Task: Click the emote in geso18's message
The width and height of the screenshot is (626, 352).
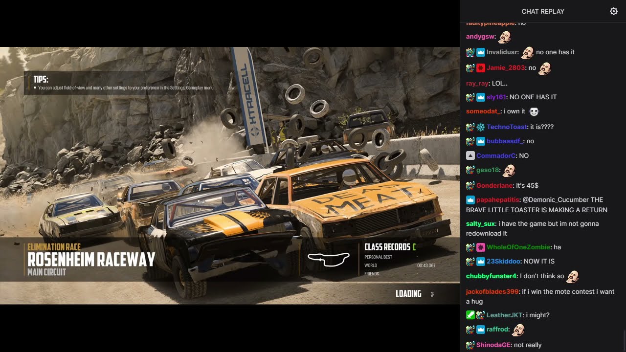Action: [509, 170]
